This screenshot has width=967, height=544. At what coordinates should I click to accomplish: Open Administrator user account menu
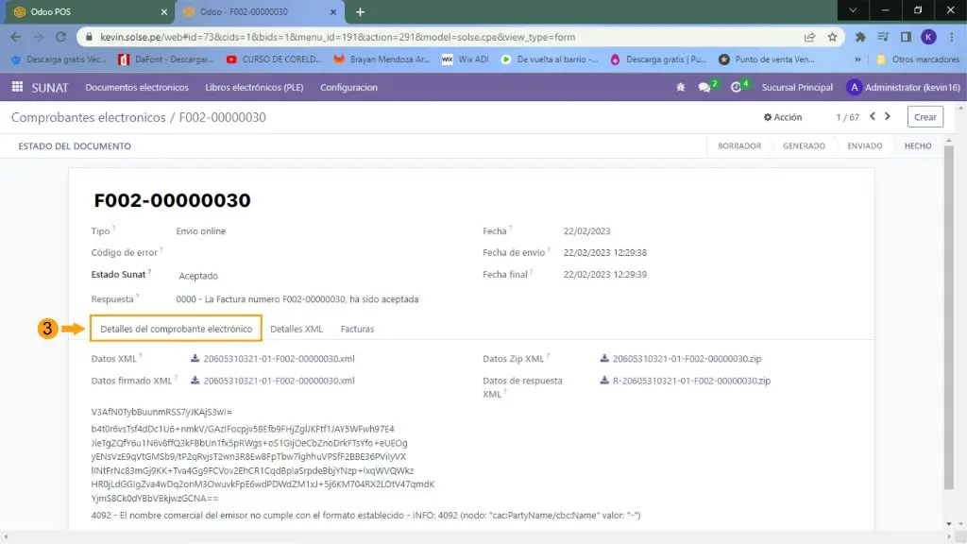(902, 88)
